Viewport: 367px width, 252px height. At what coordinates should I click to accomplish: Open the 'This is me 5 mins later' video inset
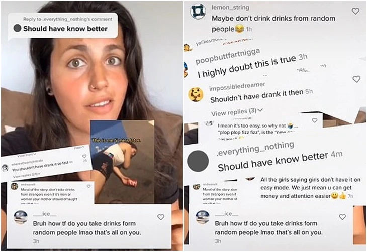pos(122,162)
